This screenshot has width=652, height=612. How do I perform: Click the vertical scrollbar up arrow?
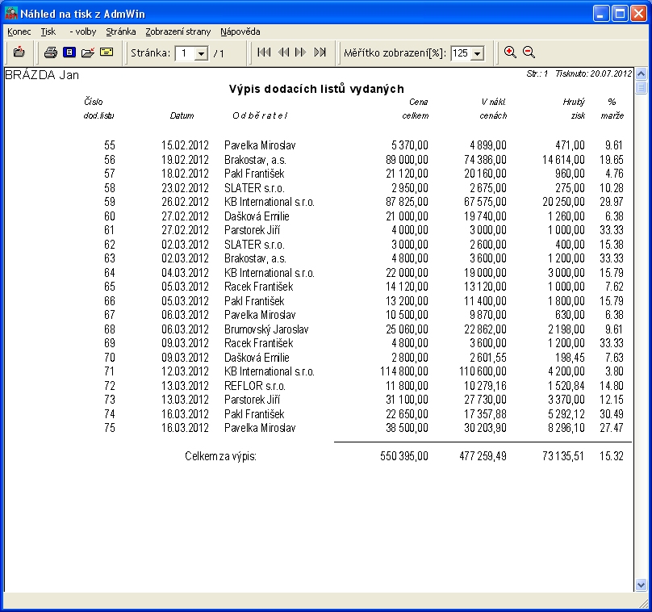coord(641,74)
